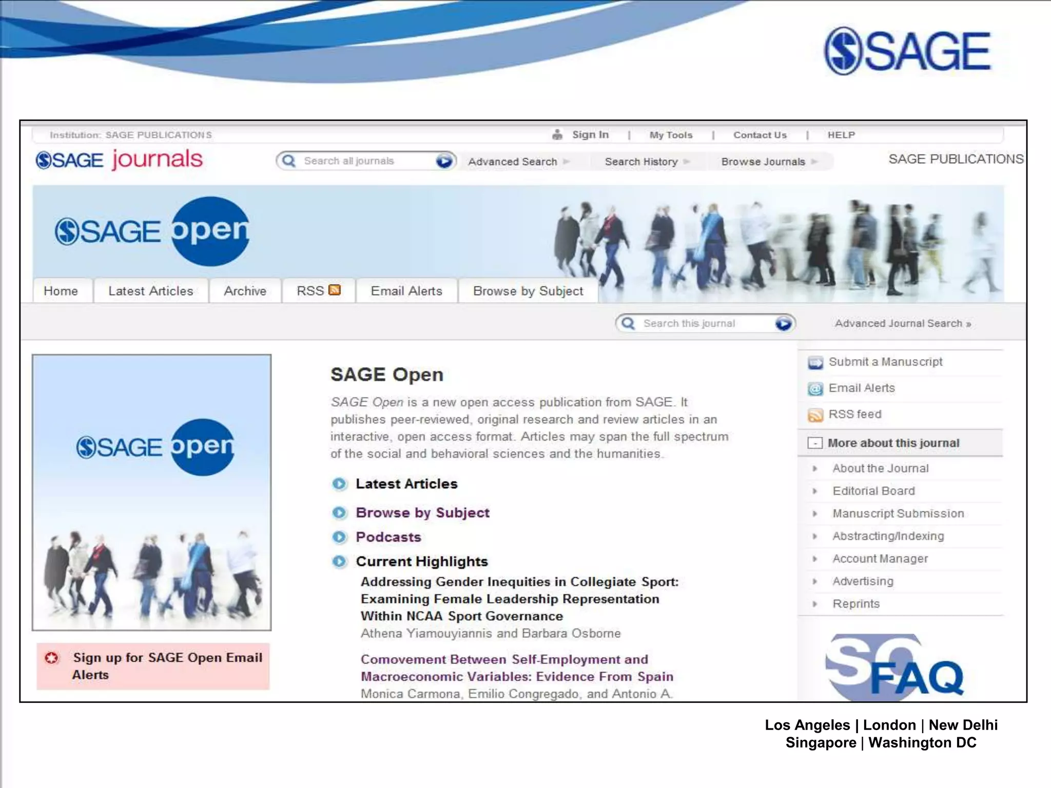The width and height of the screenshot is (1051, 788).
Task: Click the SAGE Open journal cover thumbnail
Action: point(151,492)
